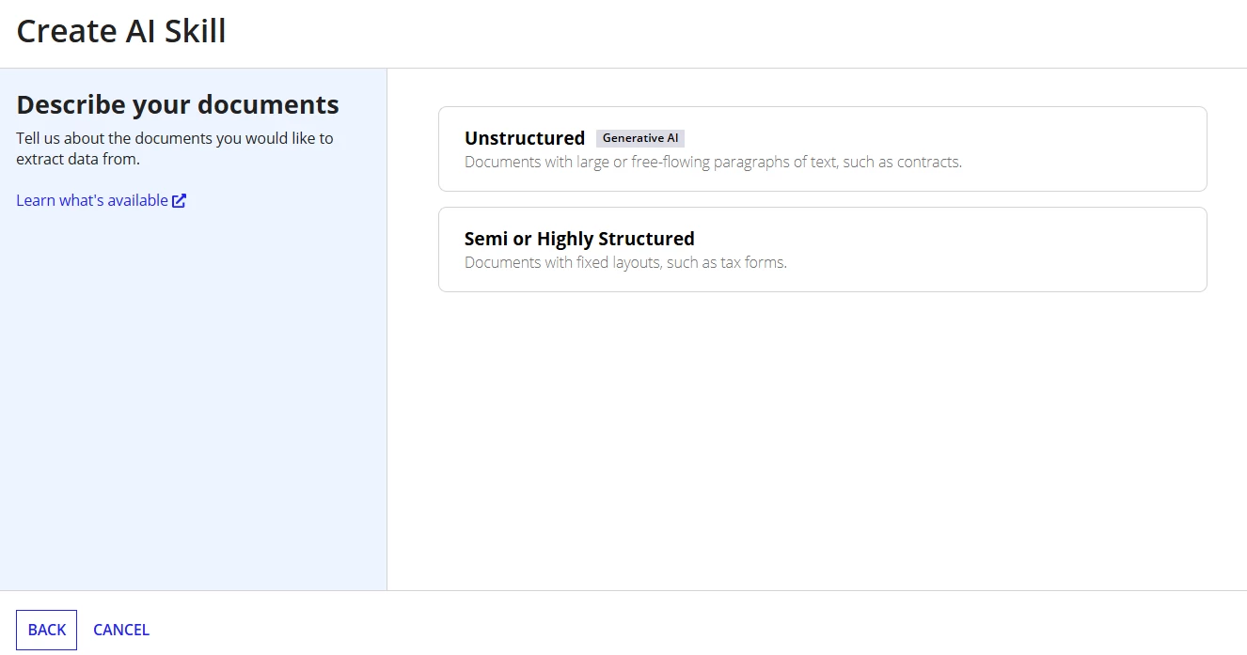Go back with the BACK button

coord(47,630)
